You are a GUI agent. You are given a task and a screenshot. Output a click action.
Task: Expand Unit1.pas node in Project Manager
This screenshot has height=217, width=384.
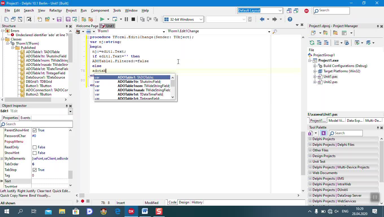point(315,77)
